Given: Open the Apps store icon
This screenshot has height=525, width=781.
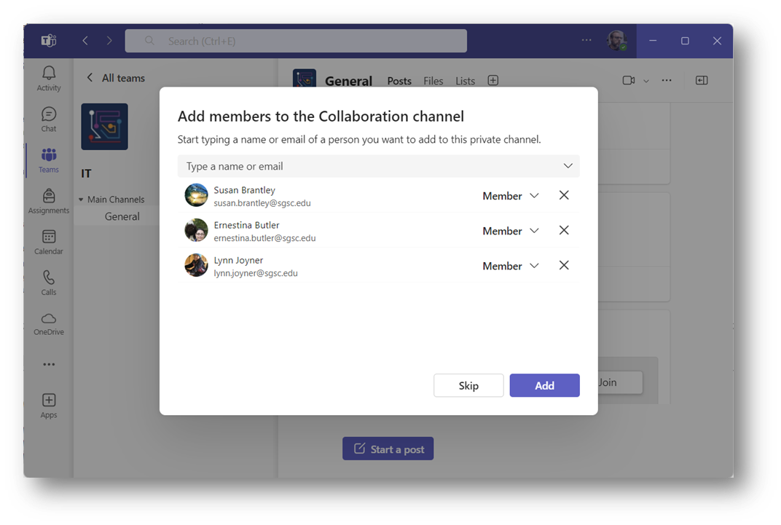Looking at the screenshot, I should pos(49,405).
